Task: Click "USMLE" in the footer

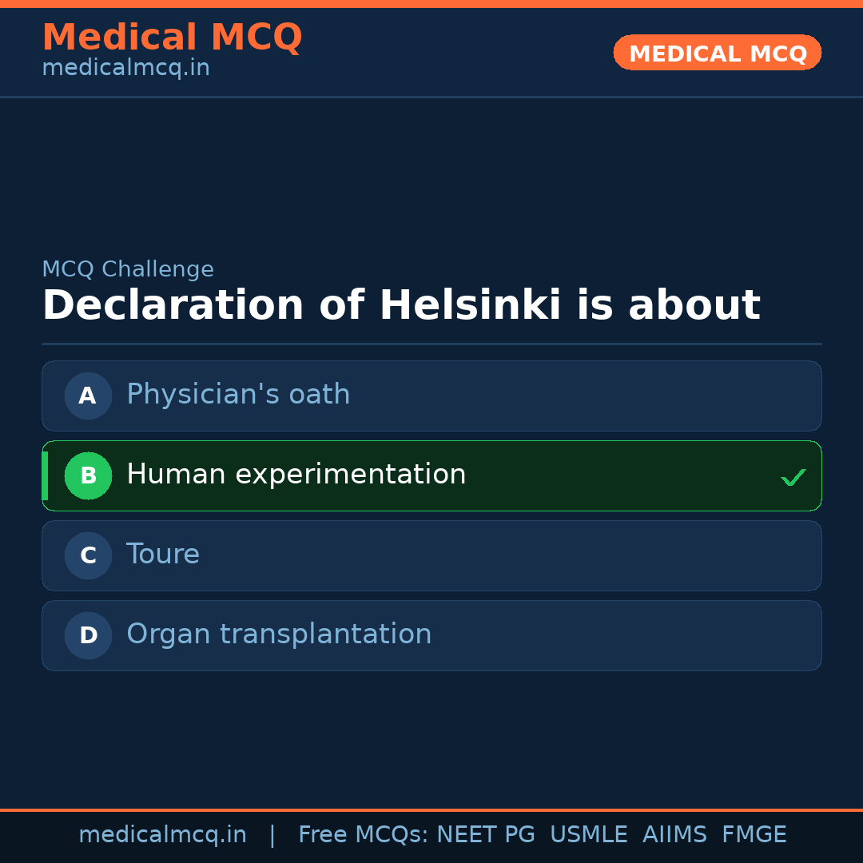Action: point(588,835)
